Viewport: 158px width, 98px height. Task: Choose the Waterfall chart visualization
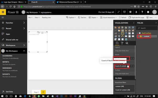pos(115,33)
